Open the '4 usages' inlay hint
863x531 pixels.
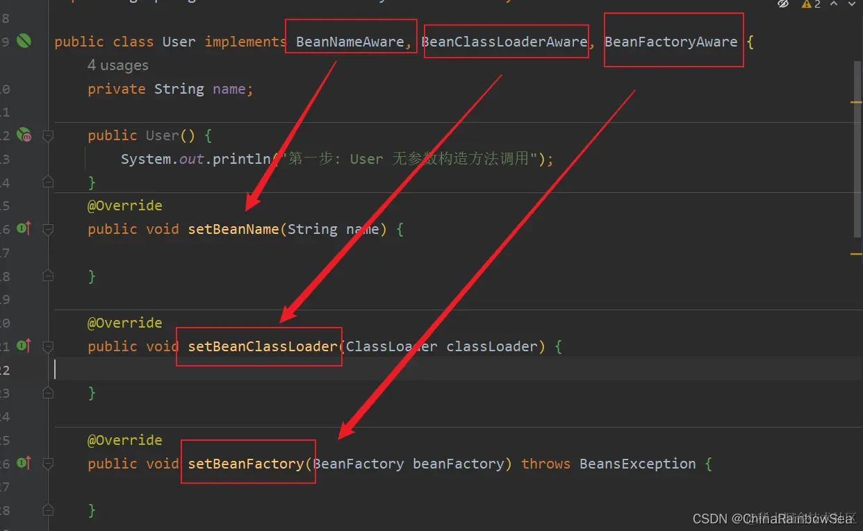tap(118, 65)
